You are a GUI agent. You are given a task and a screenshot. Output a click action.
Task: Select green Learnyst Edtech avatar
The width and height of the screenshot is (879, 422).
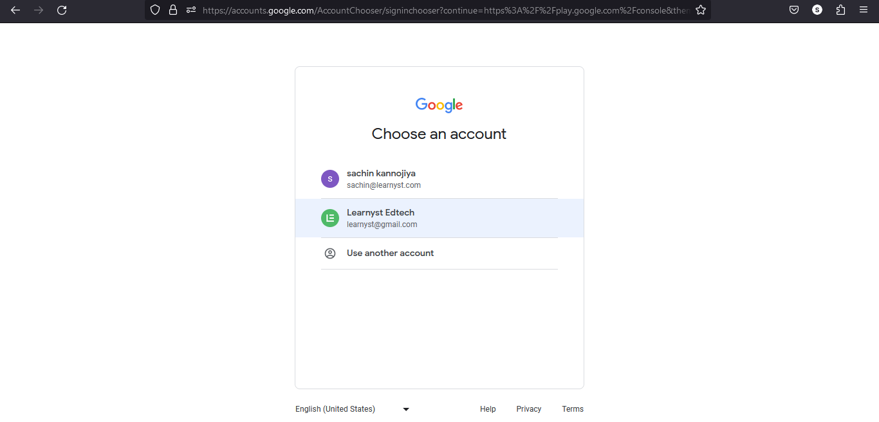tap(330, 218)
